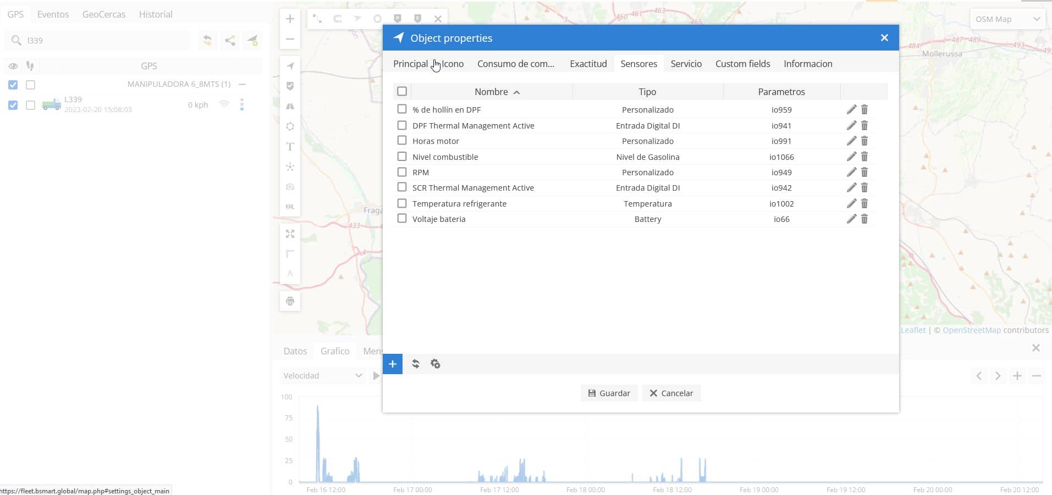Reload the GPS object list
Image resolution: width=1052 pixels, height=495 pixels.
click(207, 40)
